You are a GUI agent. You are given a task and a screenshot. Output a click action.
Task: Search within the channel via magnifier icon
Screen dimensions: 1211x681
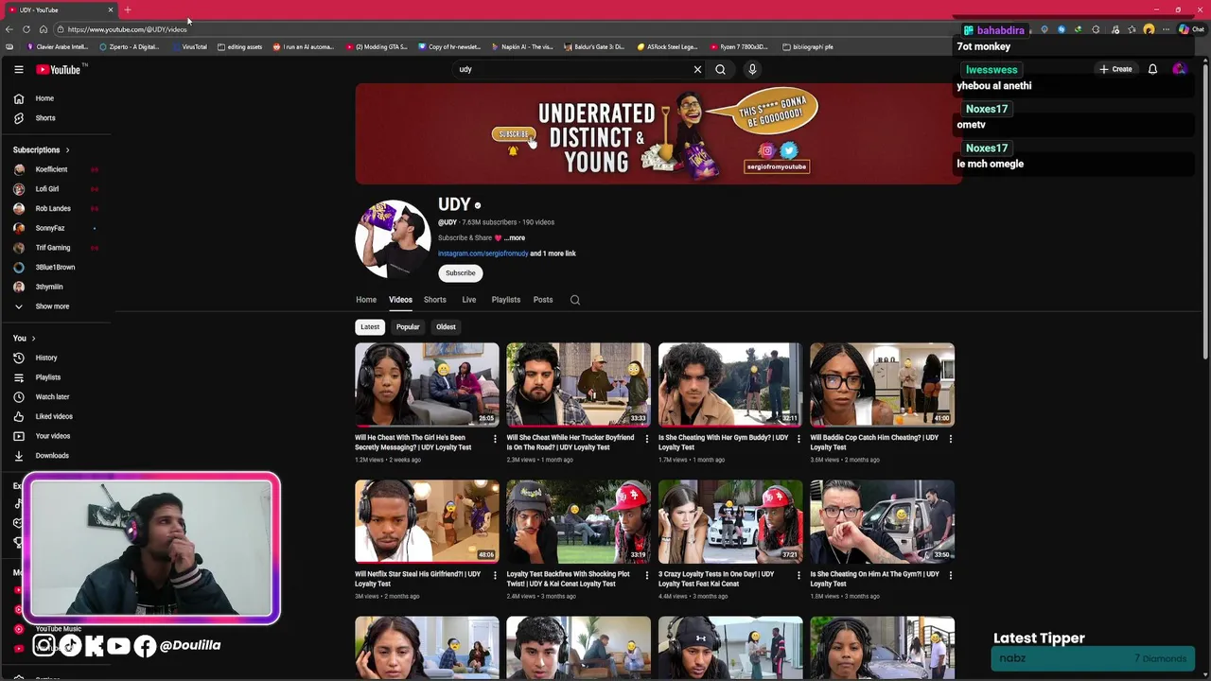click(574, 300)
